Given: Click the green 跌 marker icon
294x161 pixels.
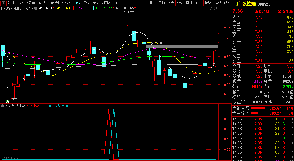Looking at the screenshot, I should 7,101.
